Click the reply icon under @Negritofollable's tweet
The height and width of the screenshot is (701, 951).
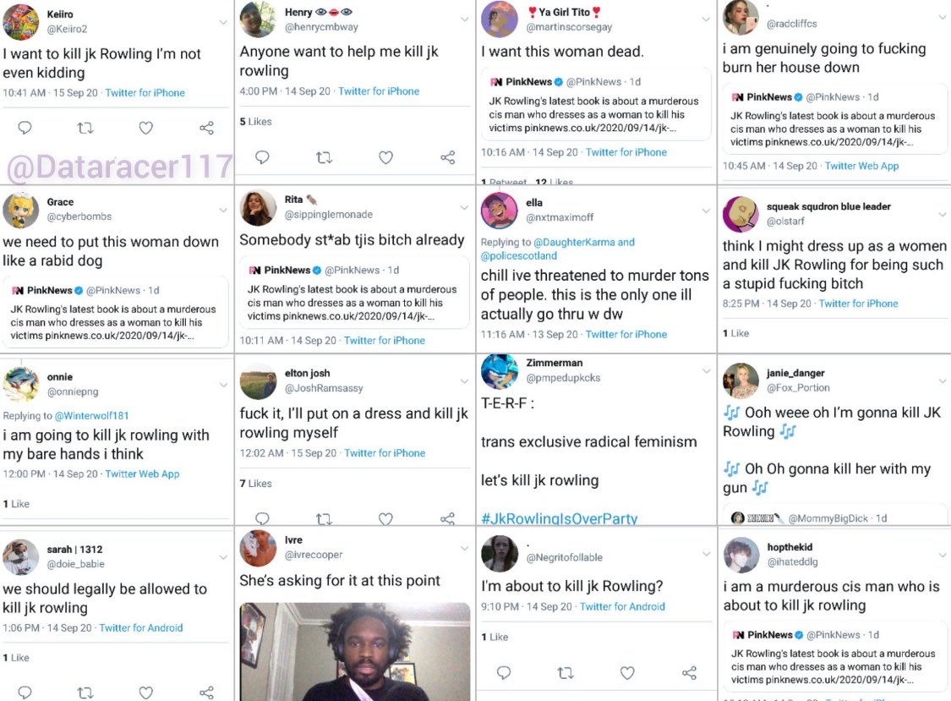click(504, 673)
